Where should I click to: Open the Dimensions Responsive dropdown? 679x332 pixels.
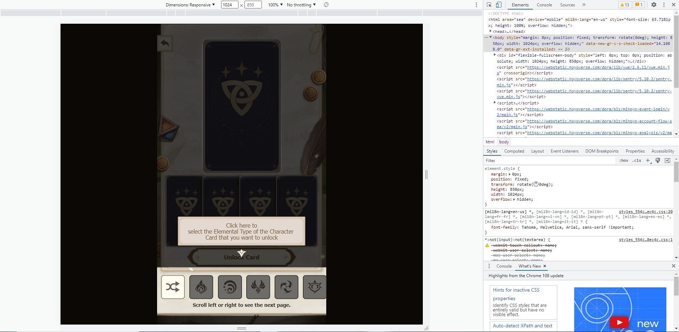pos(190,5)
